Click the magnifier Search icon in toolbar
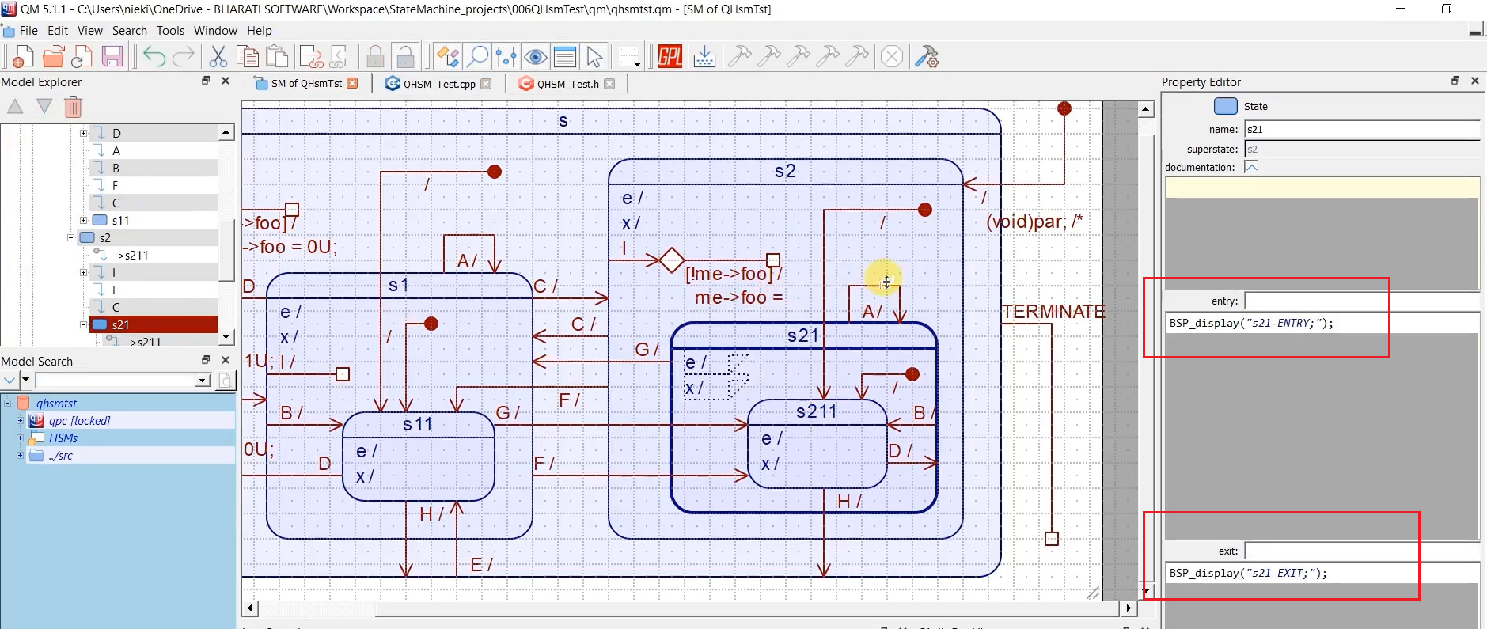This screenshot has width=1487, height=629. 478,57
